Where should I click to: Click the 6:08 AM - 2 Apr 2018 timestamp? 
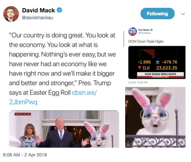click(25, 155)
